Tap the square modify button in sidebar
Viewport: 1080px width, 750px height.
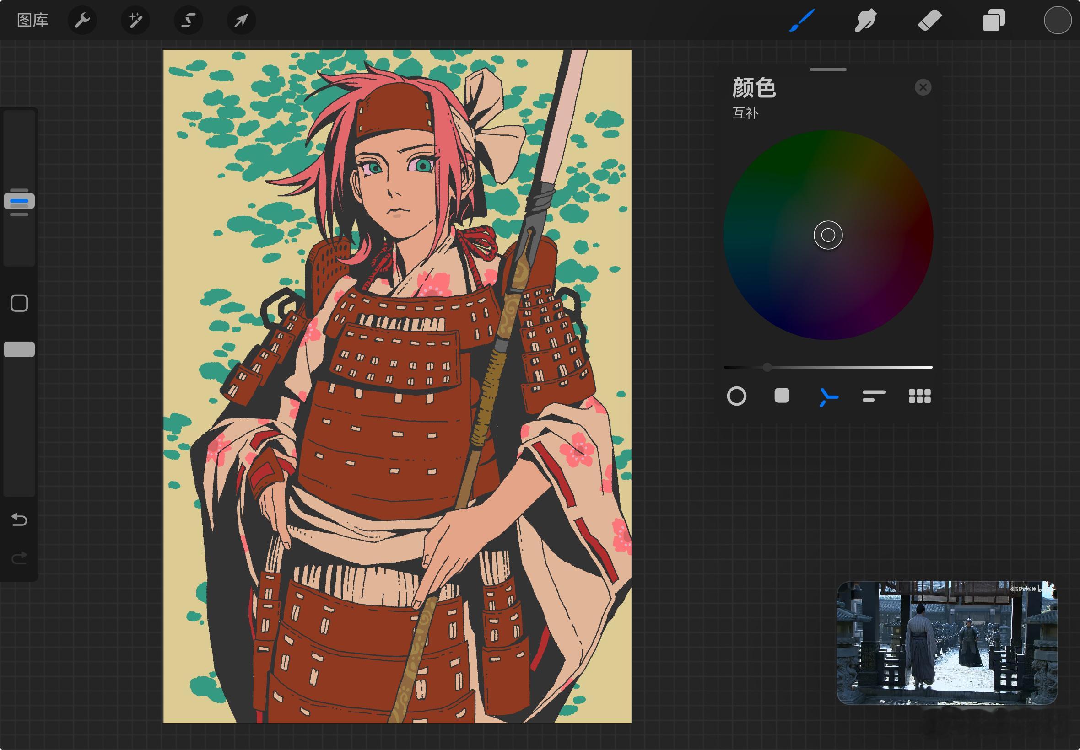19,303
